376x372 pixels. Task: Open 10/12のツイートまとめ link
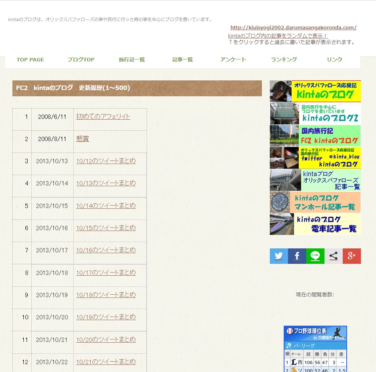106,161
